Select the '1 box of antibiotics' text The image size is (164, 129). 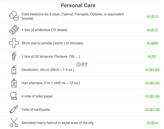[44, 30]
